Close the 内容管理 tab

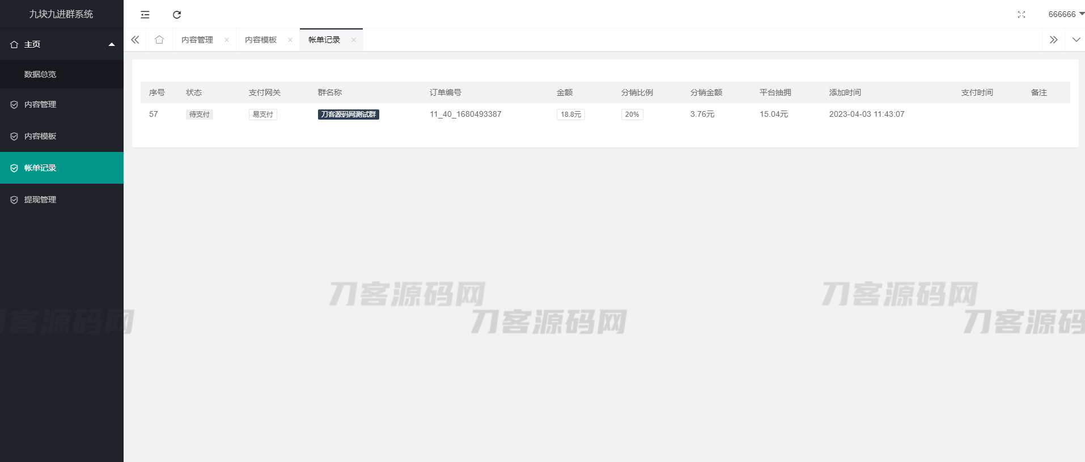pyautogui.click(x=227, y=40)
